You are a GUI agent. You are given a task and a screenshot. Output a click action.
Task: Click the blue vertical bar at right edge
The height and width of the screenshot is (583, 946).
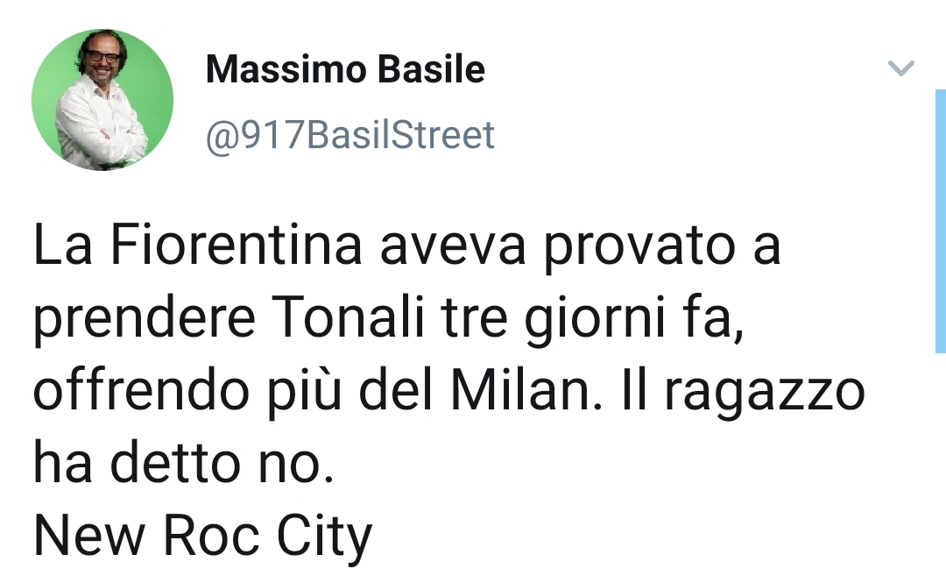(x=940, y=219)
